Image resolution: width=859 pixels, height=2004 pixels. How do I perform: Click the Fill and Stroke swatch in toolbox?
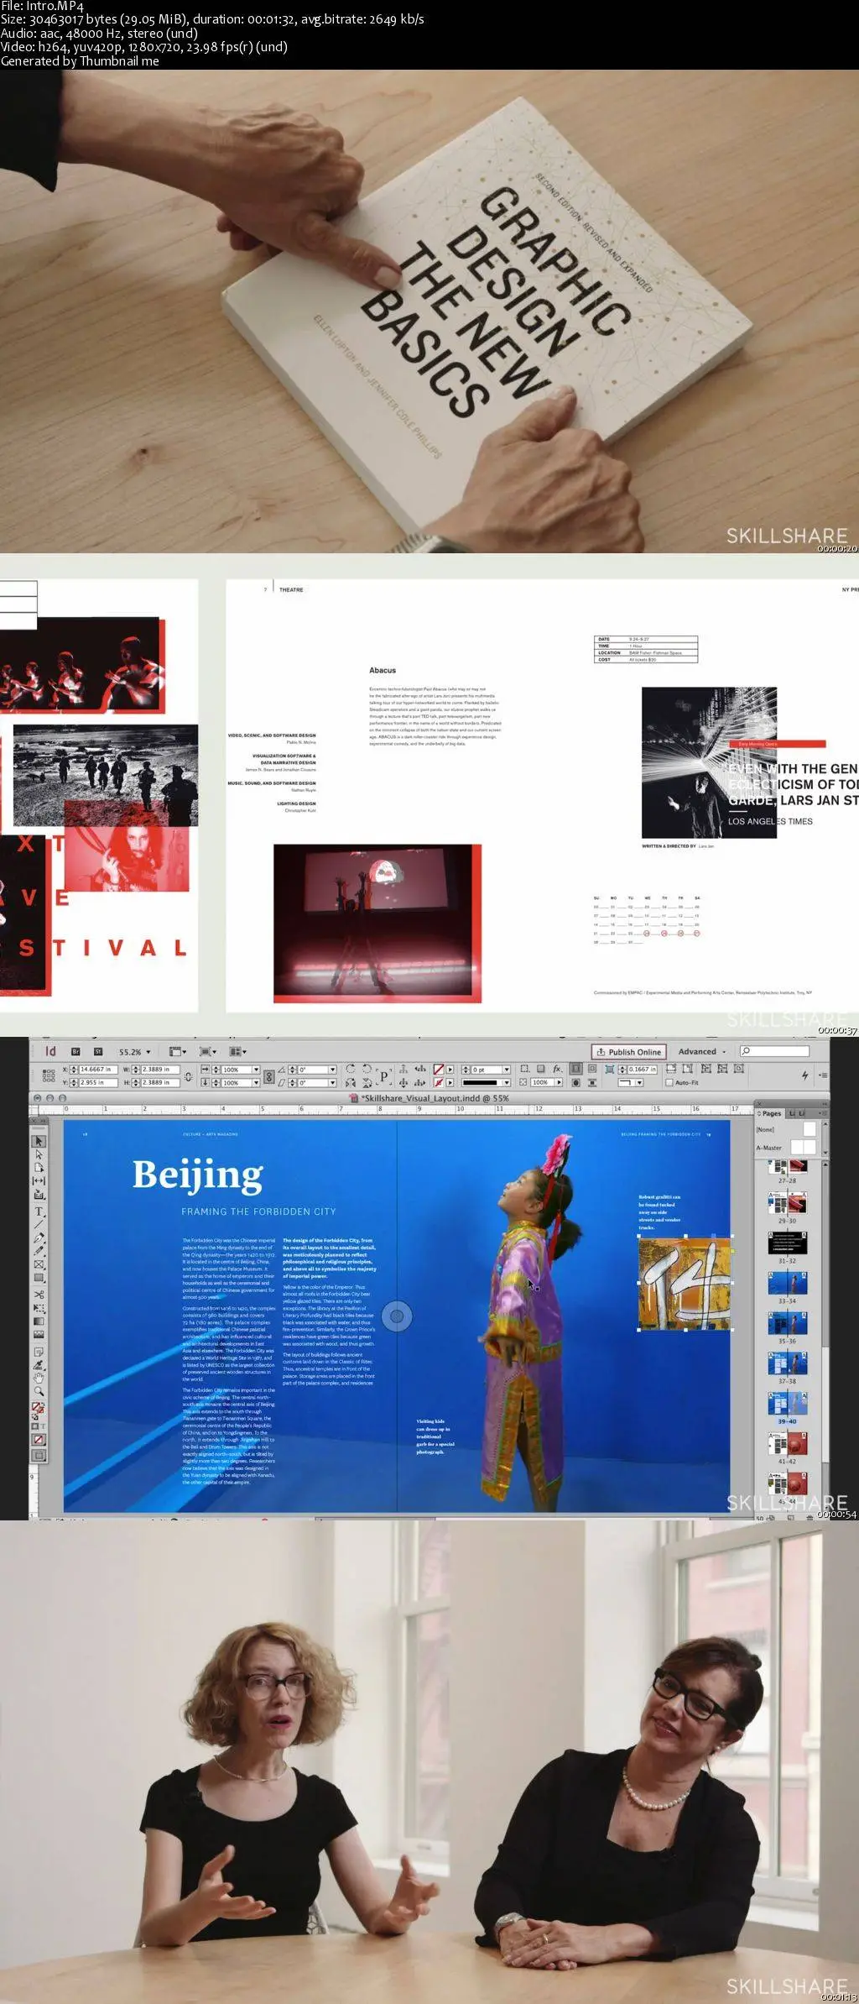(x=39, y=1406)
